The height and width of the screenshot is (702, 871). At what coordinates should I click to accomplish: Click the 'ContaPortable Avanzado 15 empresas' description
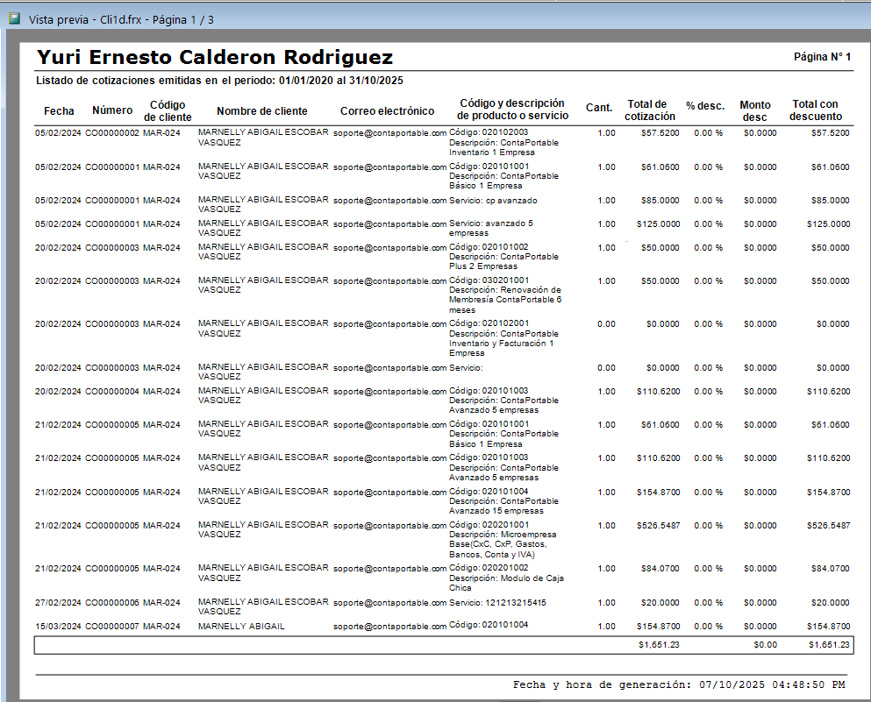tap(503, 506)
